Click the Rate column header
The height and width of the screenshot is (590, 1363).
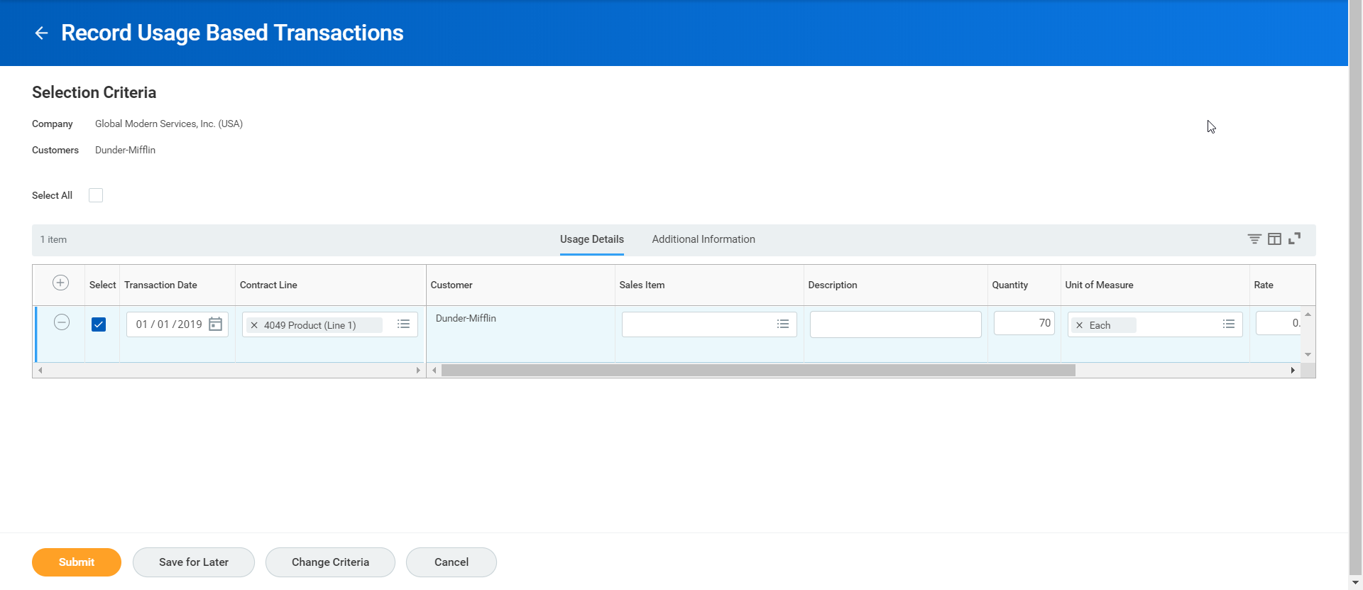pyautogui.click(x=1264, y=285)
